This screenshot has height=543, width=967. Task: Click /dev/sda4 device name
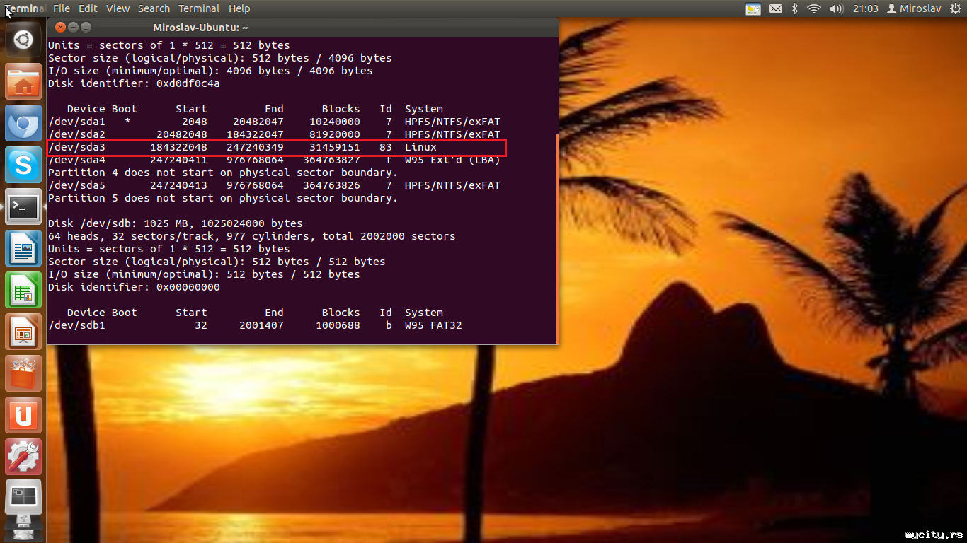(x=76, y=160)
